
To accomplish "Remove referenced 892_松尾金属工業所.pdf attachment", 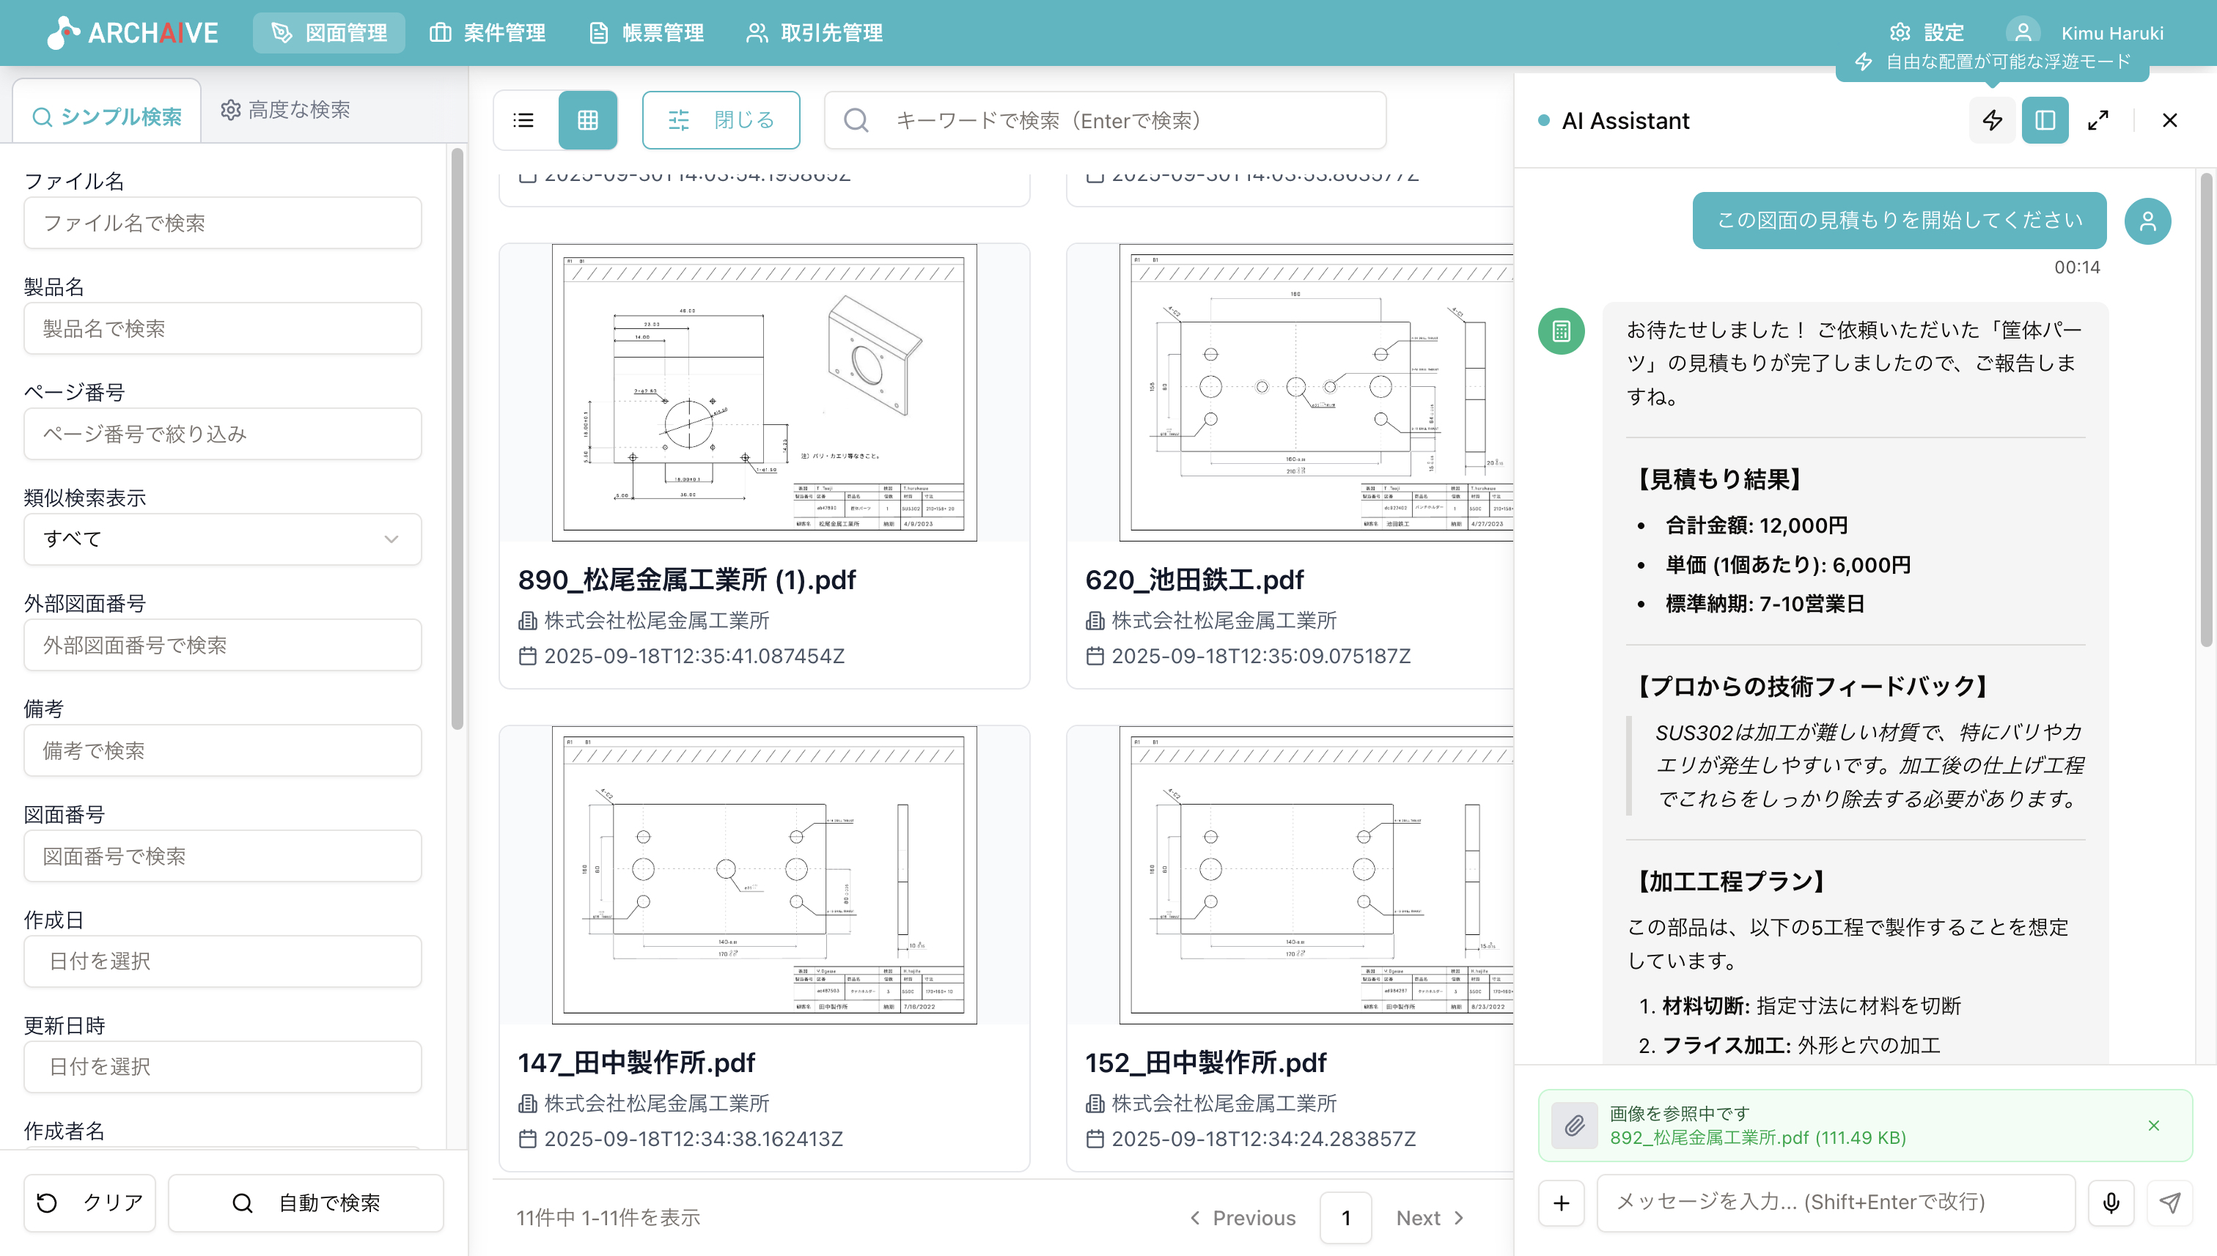I will [2153, 1125].
